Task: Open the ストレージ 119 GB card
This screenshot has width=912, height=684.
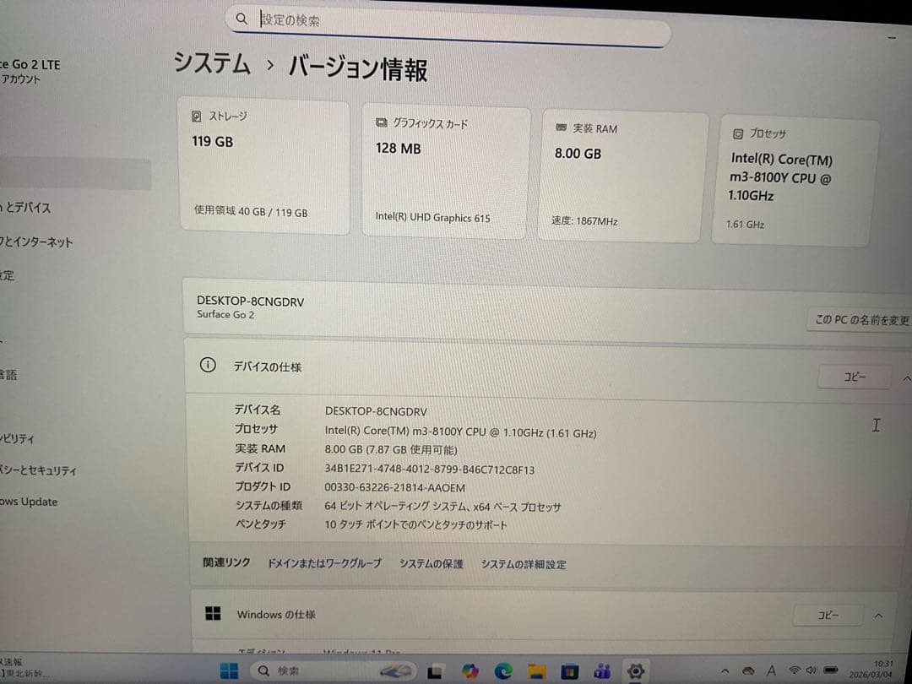Action: (x=264, y=166)
